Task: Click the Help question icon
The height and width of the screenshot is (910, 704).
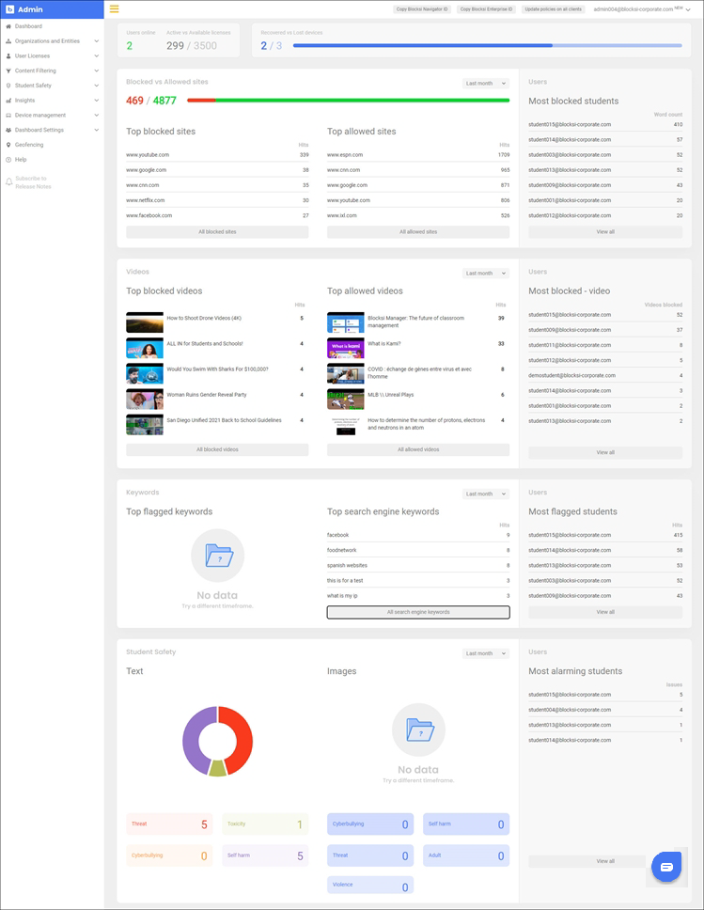Action: (x=8, y=160)
